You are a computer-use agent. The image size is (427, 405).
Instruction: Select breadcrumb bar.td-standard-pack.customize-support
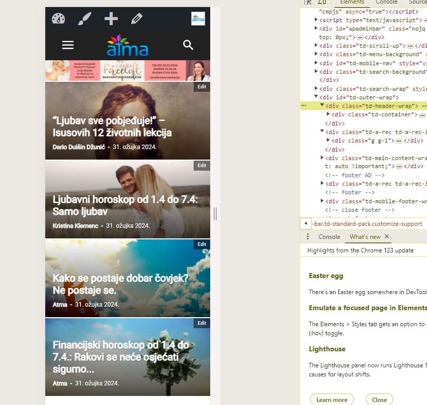pos(368,224)
